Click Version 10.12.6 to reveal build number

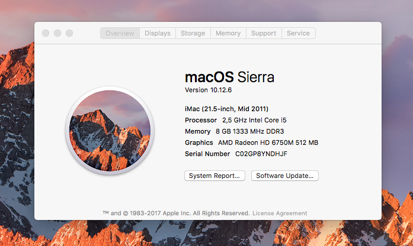[x=209, y=90]
